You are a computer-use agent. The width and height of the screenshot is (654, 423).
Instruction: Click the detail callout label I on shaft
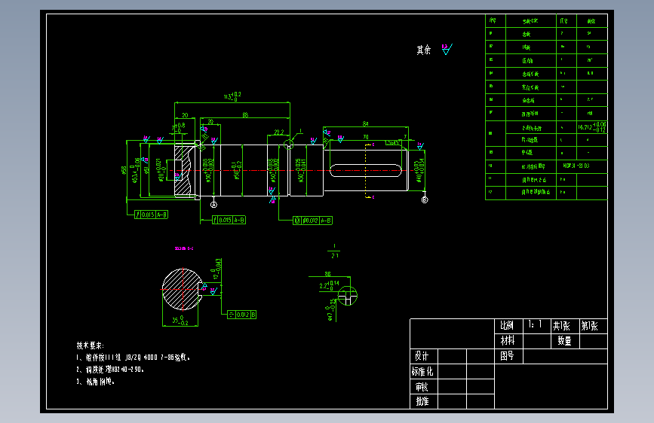coord(300,131)
